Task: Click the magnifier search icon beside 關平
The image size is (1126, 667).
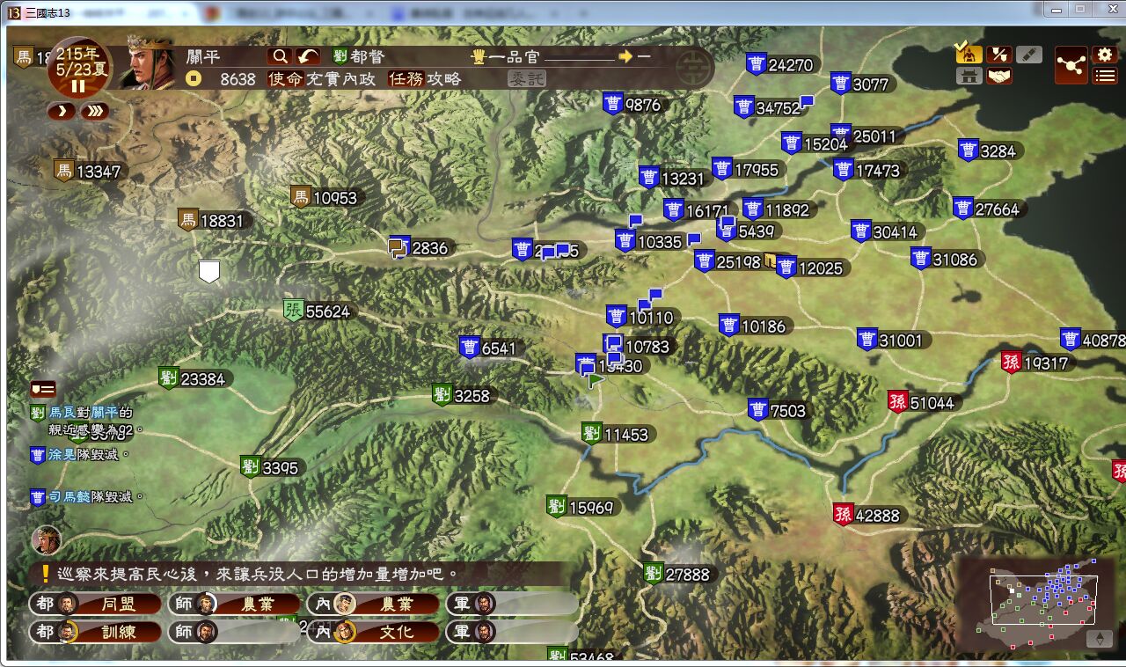Action: click(x=279, y=56)
